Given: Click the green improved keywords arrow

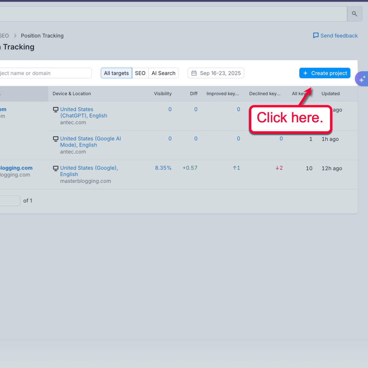Looking at the screenshot, I should [236, 168].
